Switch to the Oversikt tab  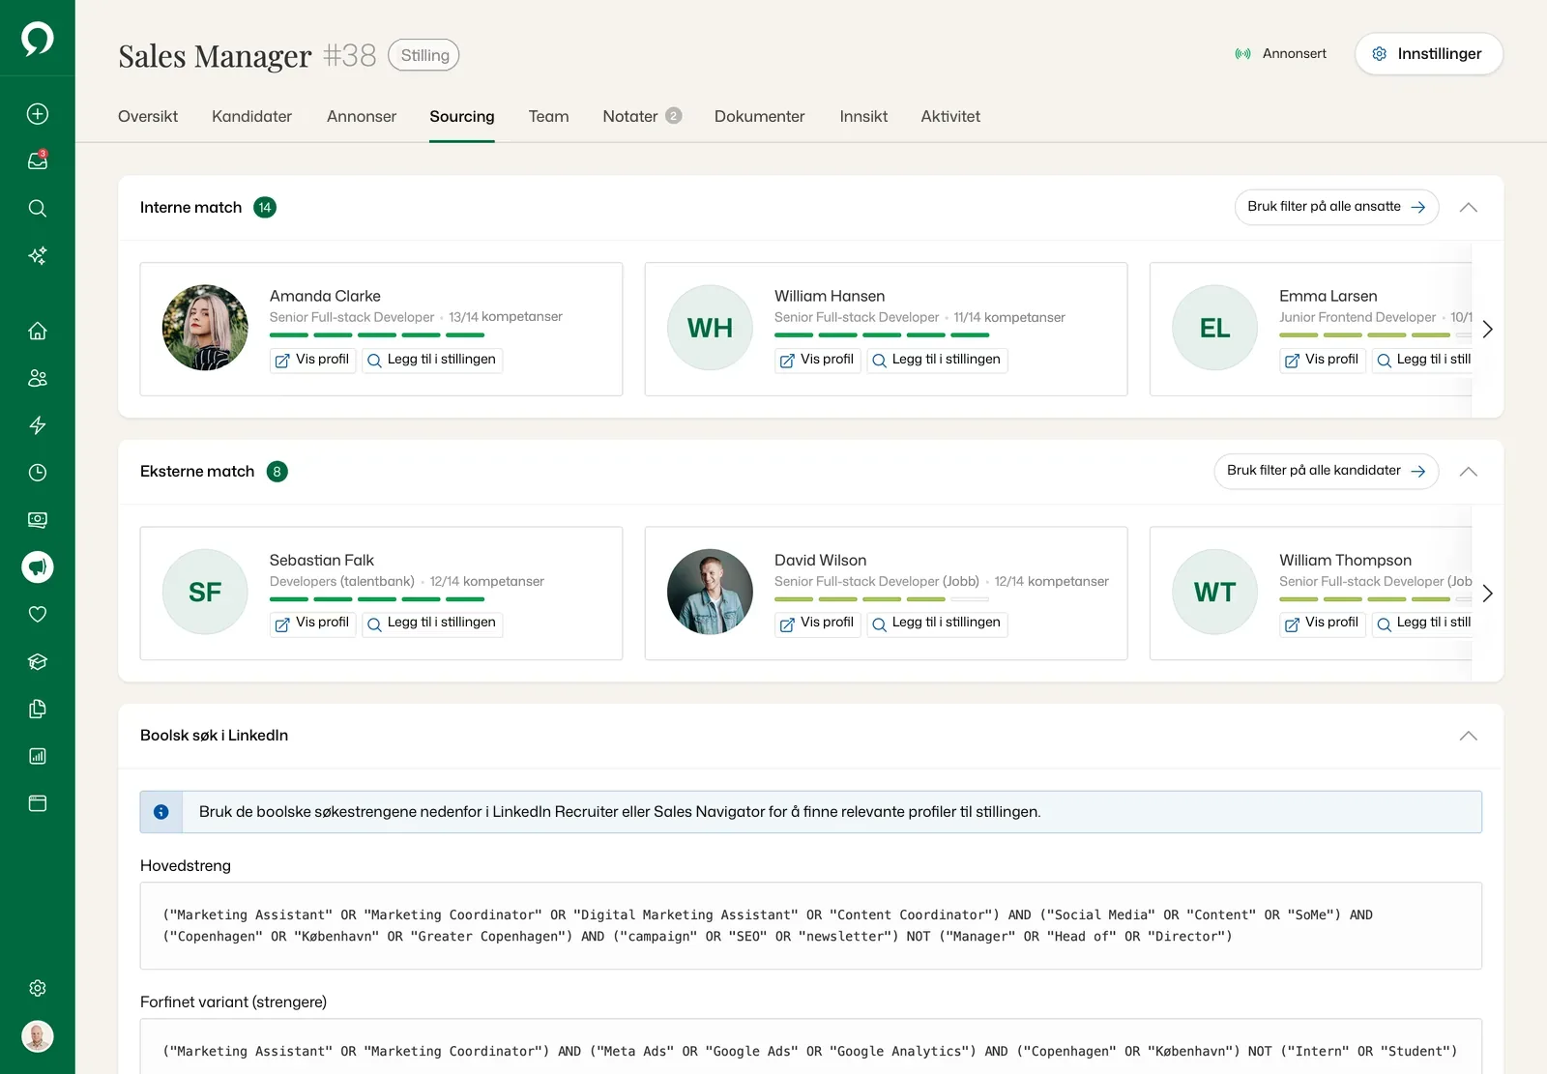point(148,116)
